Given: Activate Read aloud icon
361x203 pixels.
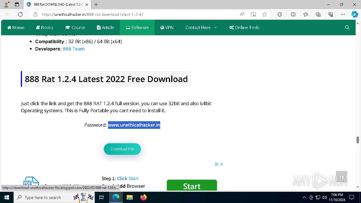Looking at the screenshot, I should pyautogui.click(x=242, y=14).
